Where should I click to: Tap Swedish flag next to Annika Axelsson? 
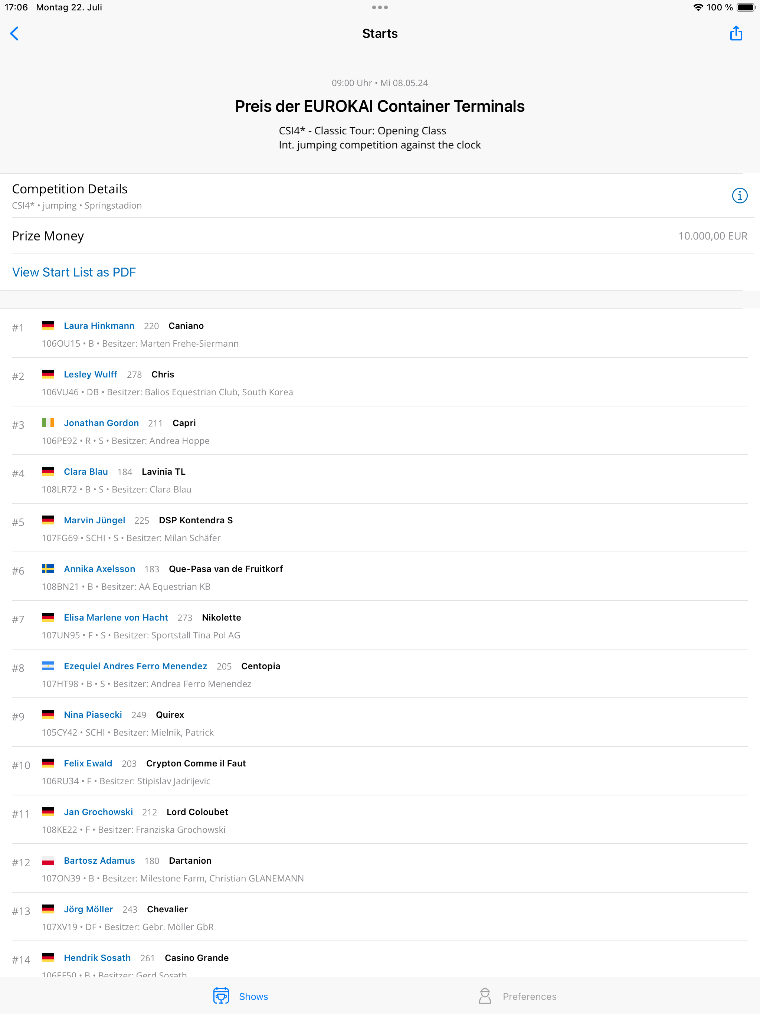(48, 569)
